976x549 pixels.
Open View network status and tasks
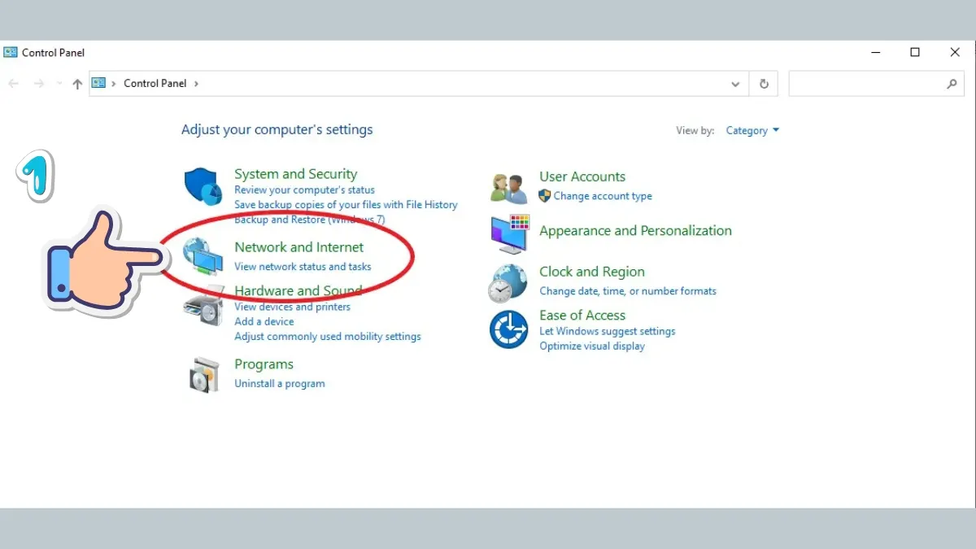pos(303,267)
